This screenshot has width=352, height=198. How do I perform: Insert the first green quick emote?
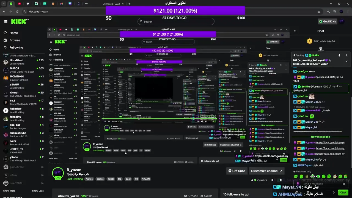click(296, 176)
